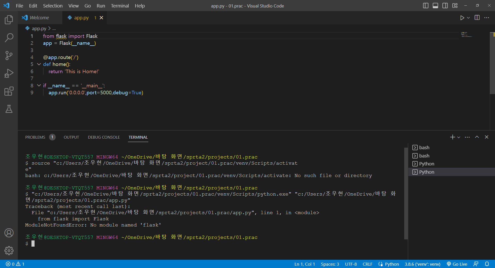The width and height of the screenshot is (495, 268).
Task: Switch to the OUTPUT panel tab
Action: [x=71, y=137]
